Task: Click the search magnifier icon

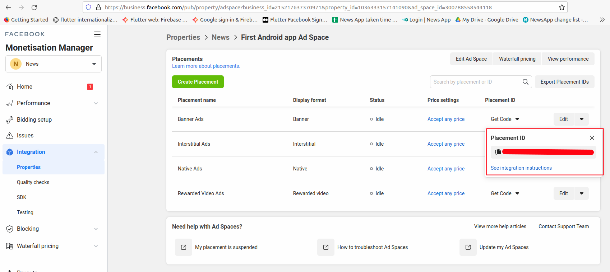Action: (x=525, y=82)
